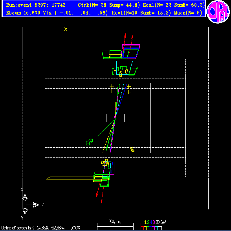Click the Ebeam 45.603 value in header
231x231 pixels.
pos(23,13)
